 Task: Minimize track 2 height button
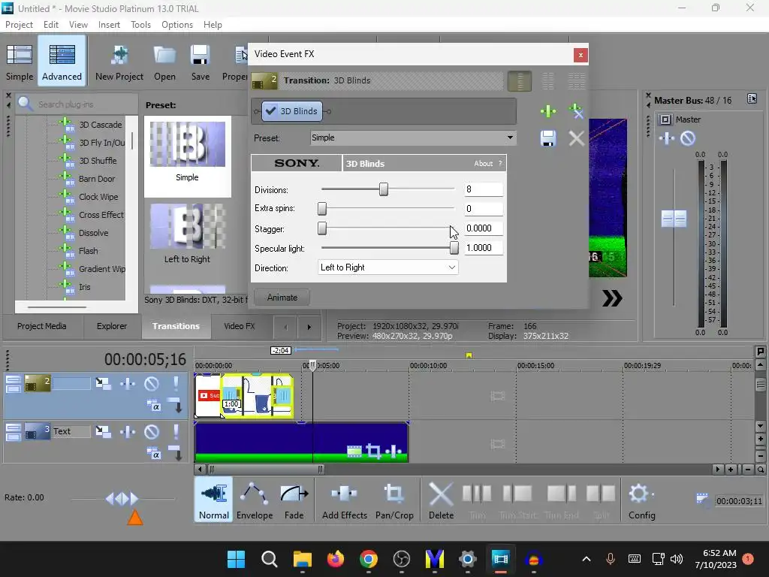pyautogui.click(x=14, y=379)
